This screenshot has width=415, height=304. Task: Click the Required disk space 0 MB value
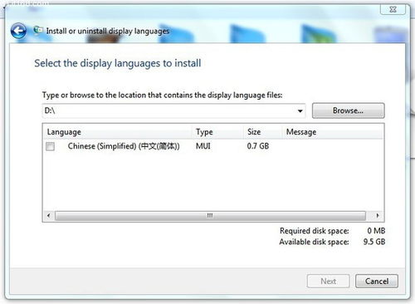click(376, 231)
